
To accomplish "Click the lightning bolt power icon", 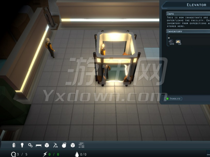I will click(x=45, y=154).
